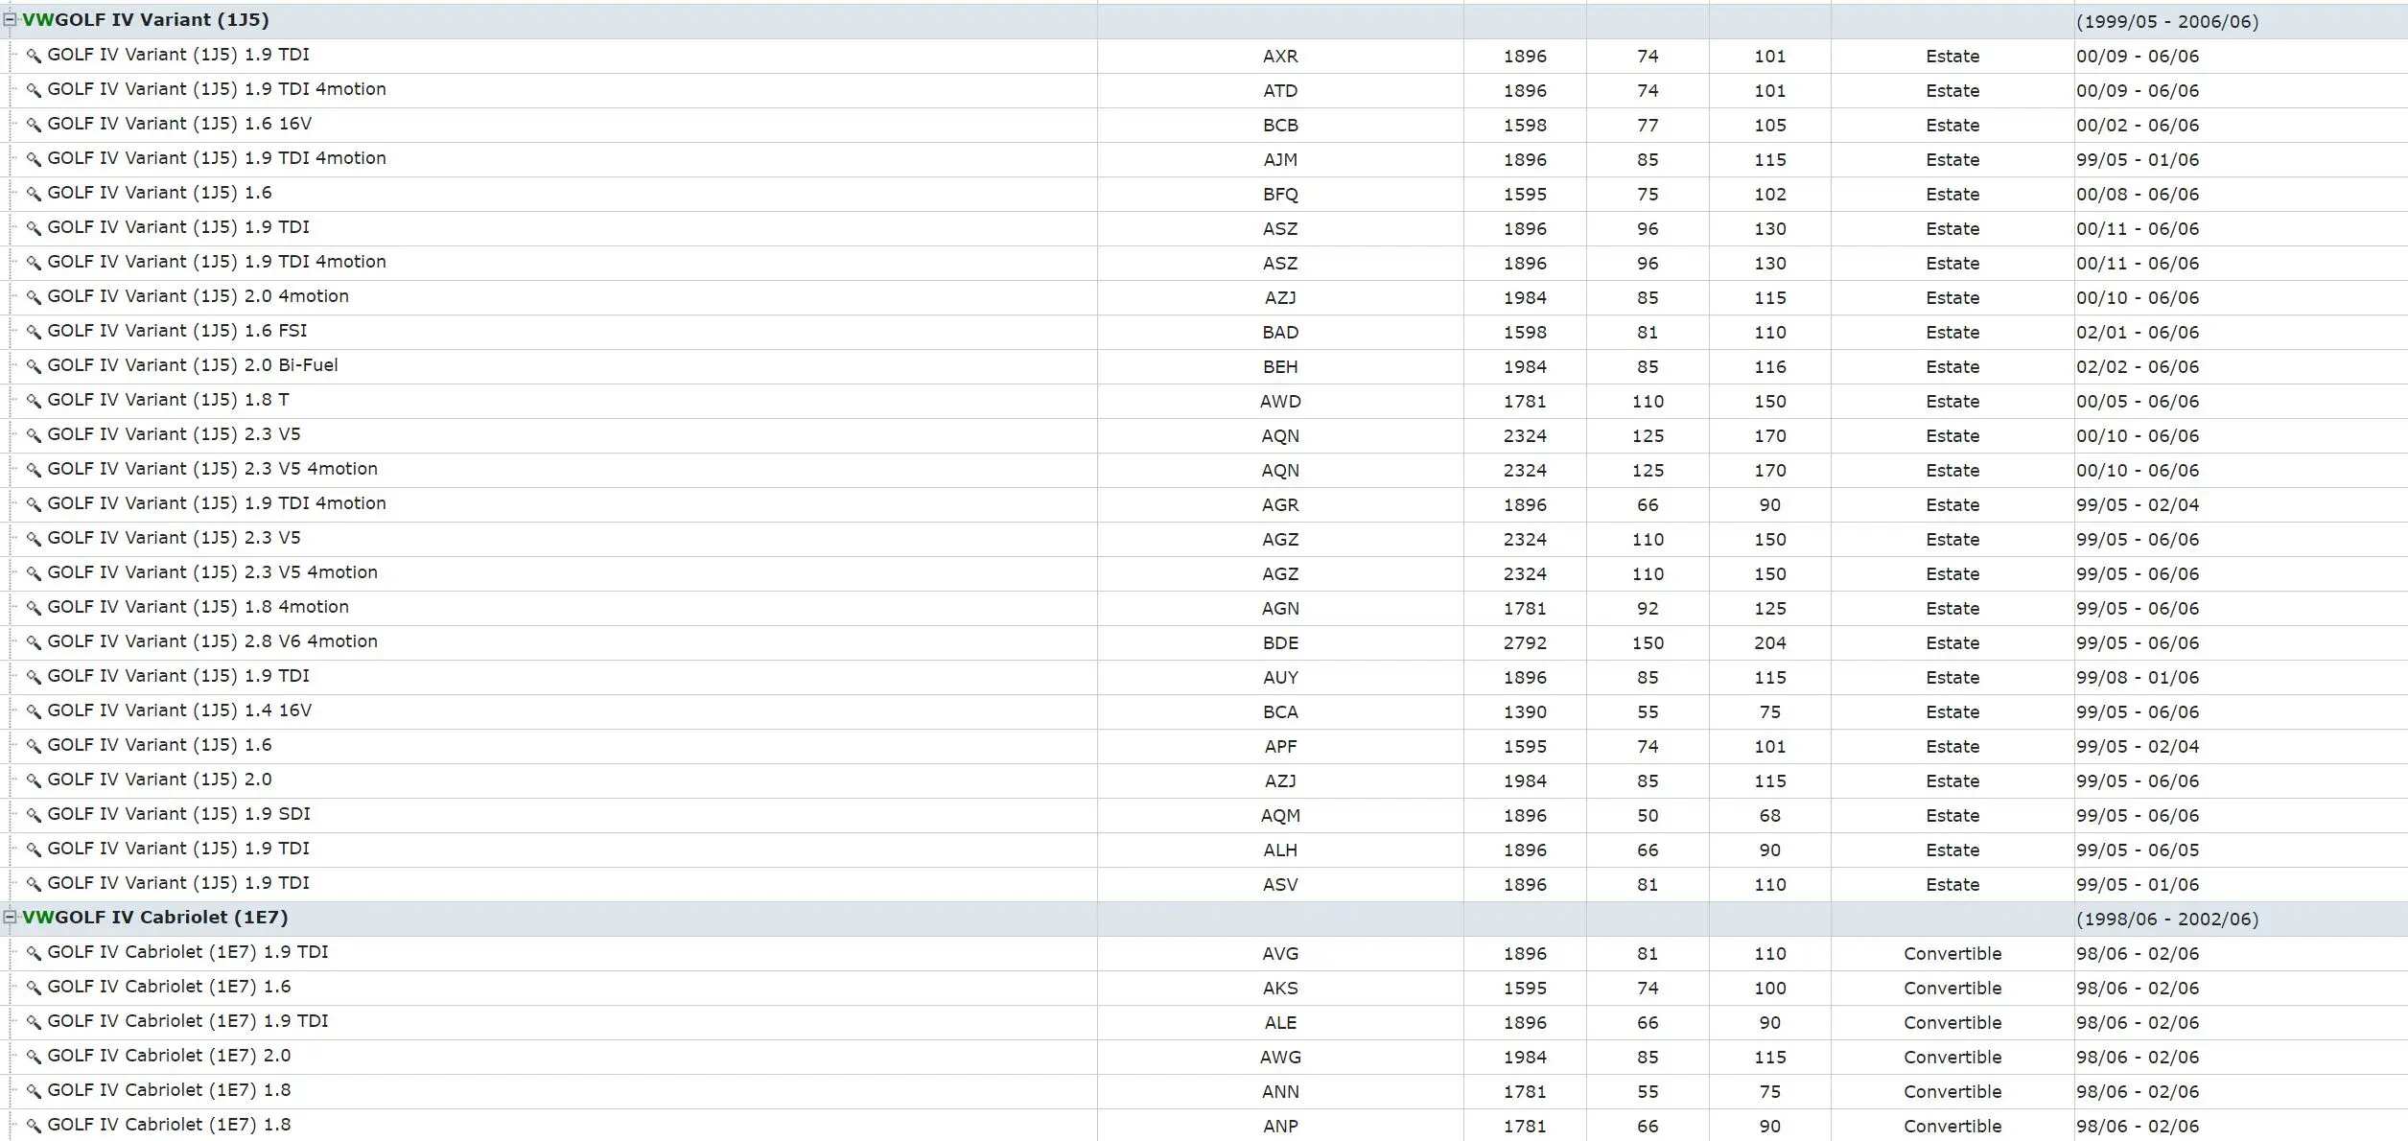Click magnifier icon of 2.3 V5 4motion AGZ row
Viewport: 2408px width, 1141px height.
[x=34, y=573]
